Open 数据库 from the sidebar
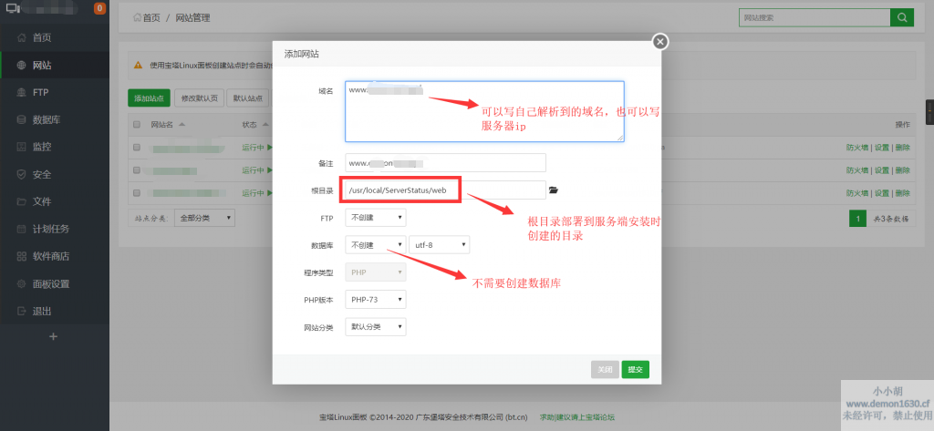The height and width of the screenshot is (431, 934). (x=47, y=119)
